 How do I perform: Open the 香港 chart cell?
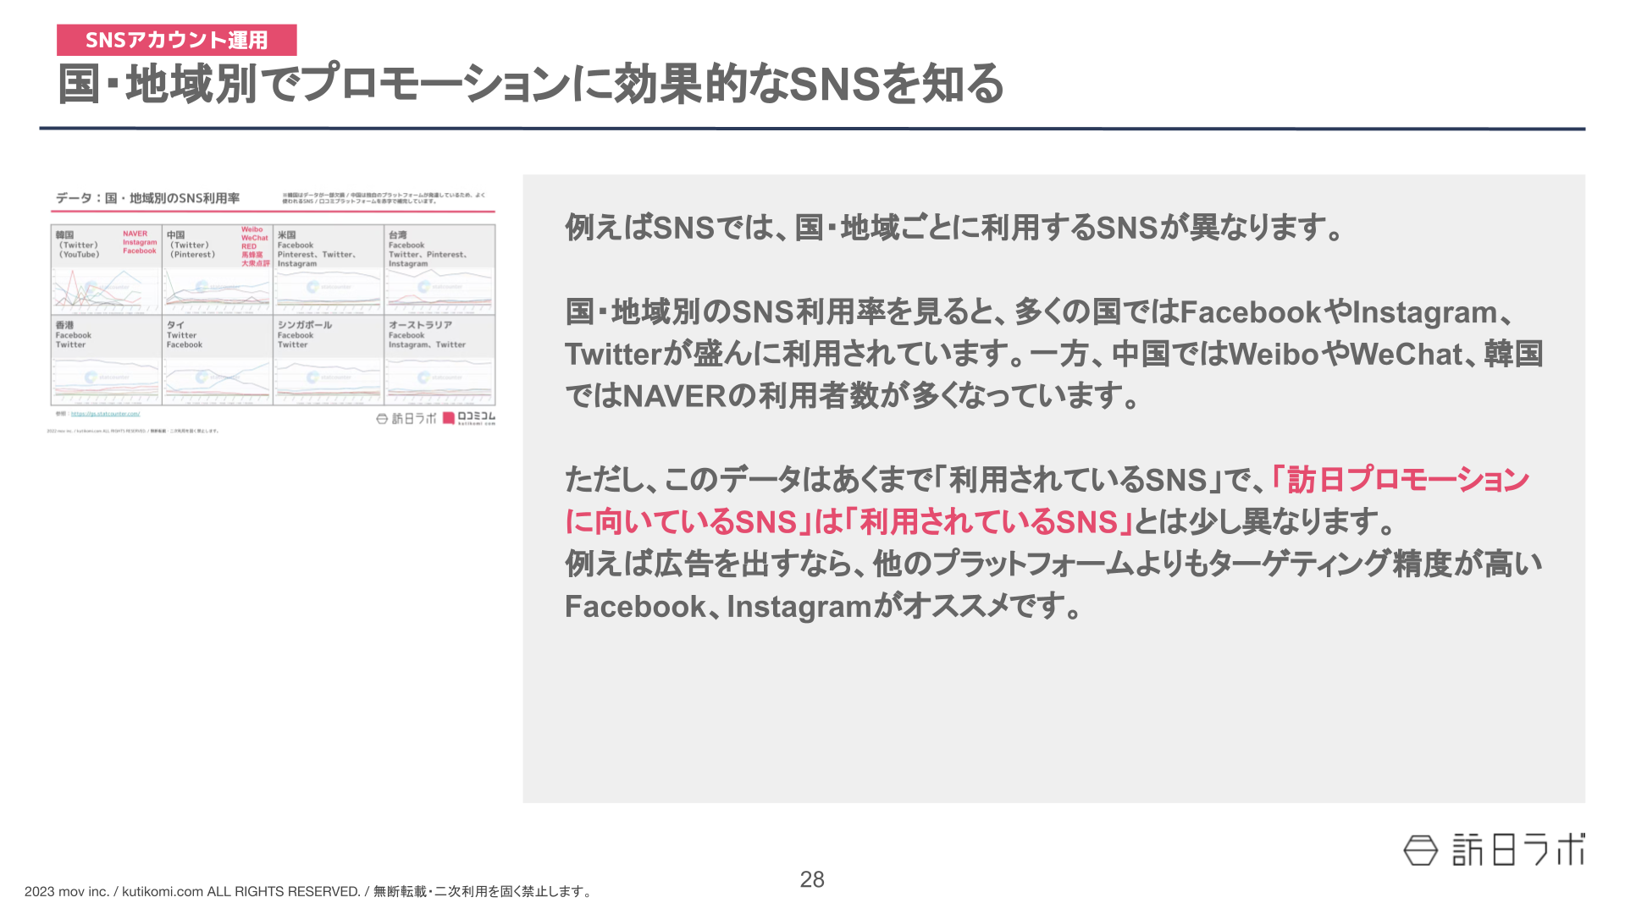click(x=107, y=360)
